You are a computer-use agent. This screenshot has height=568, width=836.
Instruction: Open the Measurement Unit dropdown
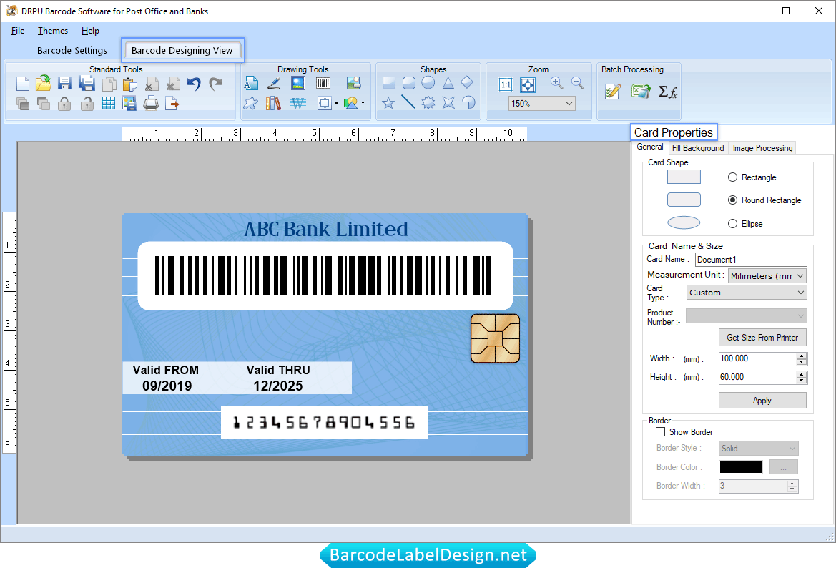[x=767, y=275]
